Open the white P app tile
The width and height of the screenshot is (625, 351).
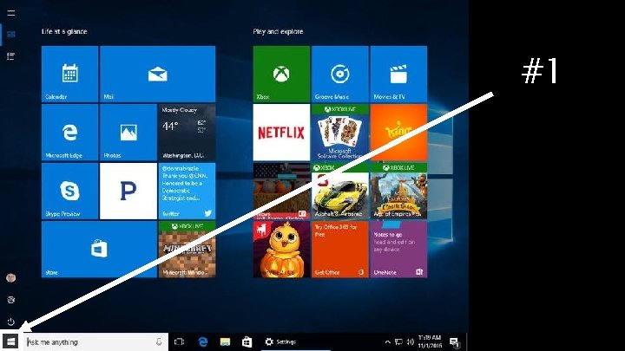tap(128, 191)
